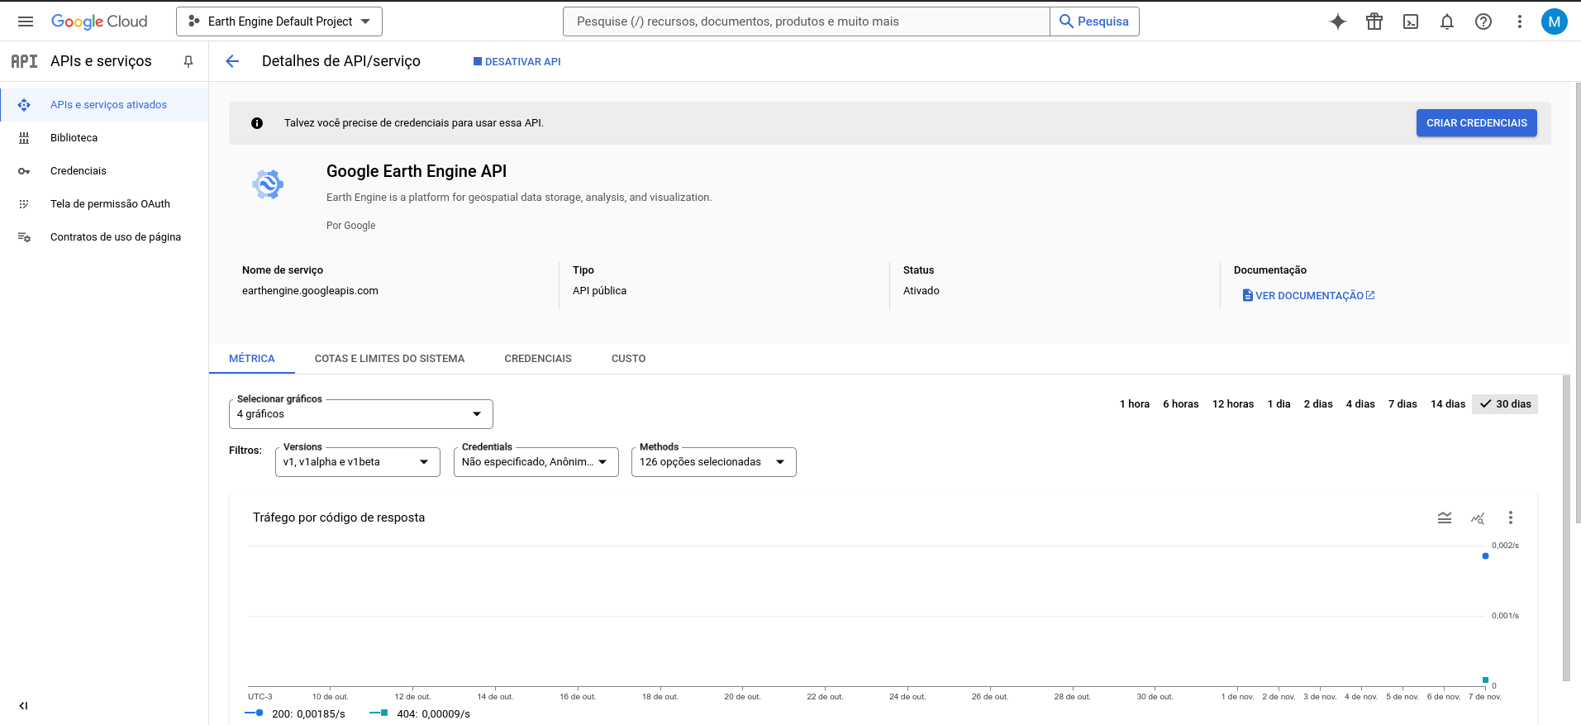Open Credenciais in sidebar
The width and height of the screenshot is (1581, 725).
click(x=104, y=171)
